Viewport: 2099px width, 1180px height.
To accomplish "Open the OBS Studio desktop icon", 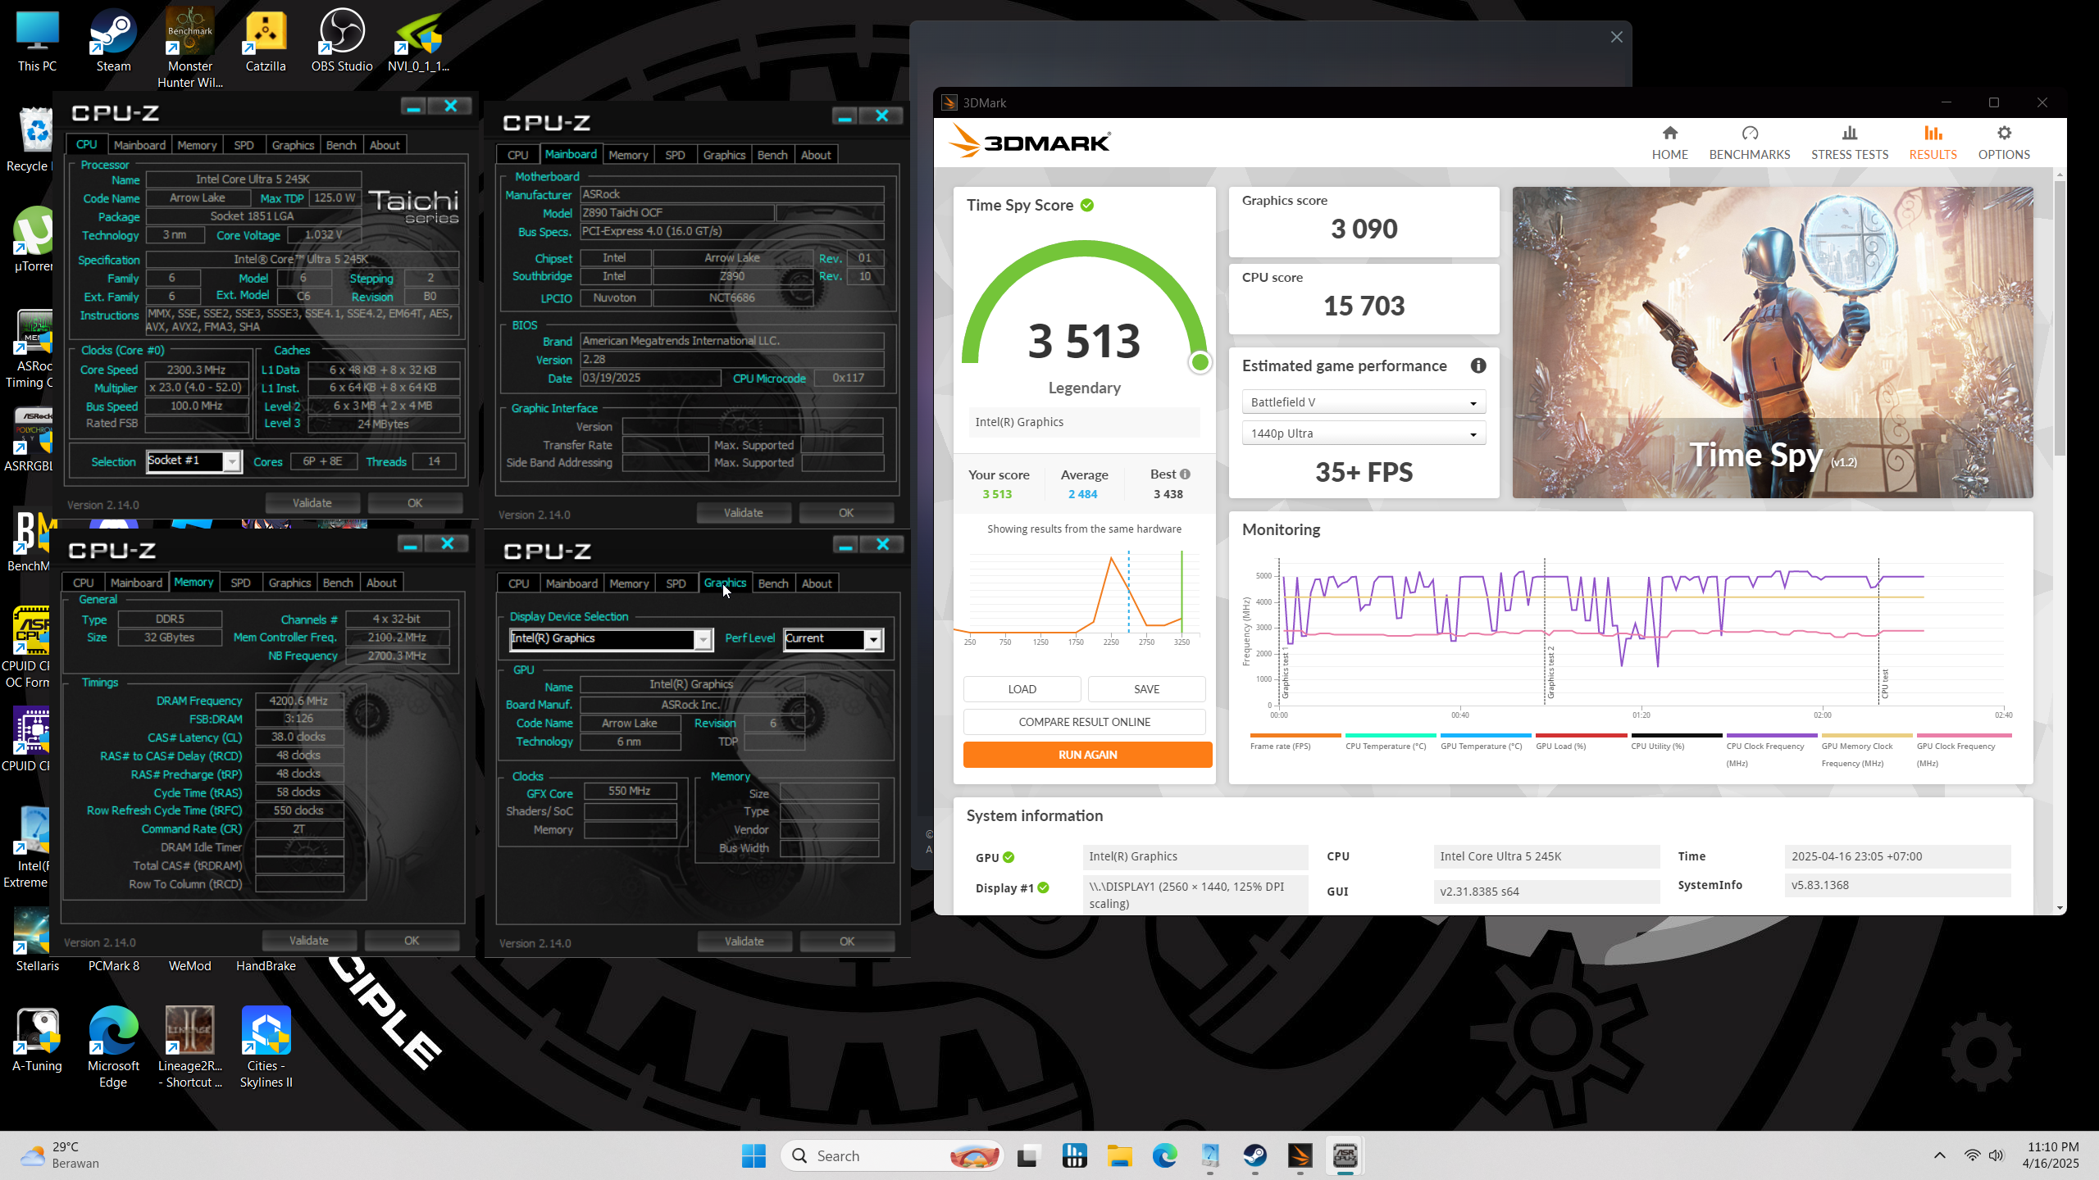I will coord(342,41).
